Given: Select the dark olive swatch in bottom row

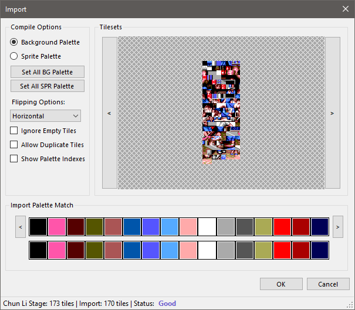Looking at the screenshot, I should tap(94, 250).
